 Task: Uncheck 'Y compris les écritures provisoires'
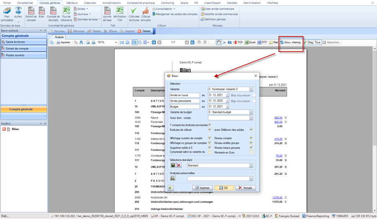209,125
